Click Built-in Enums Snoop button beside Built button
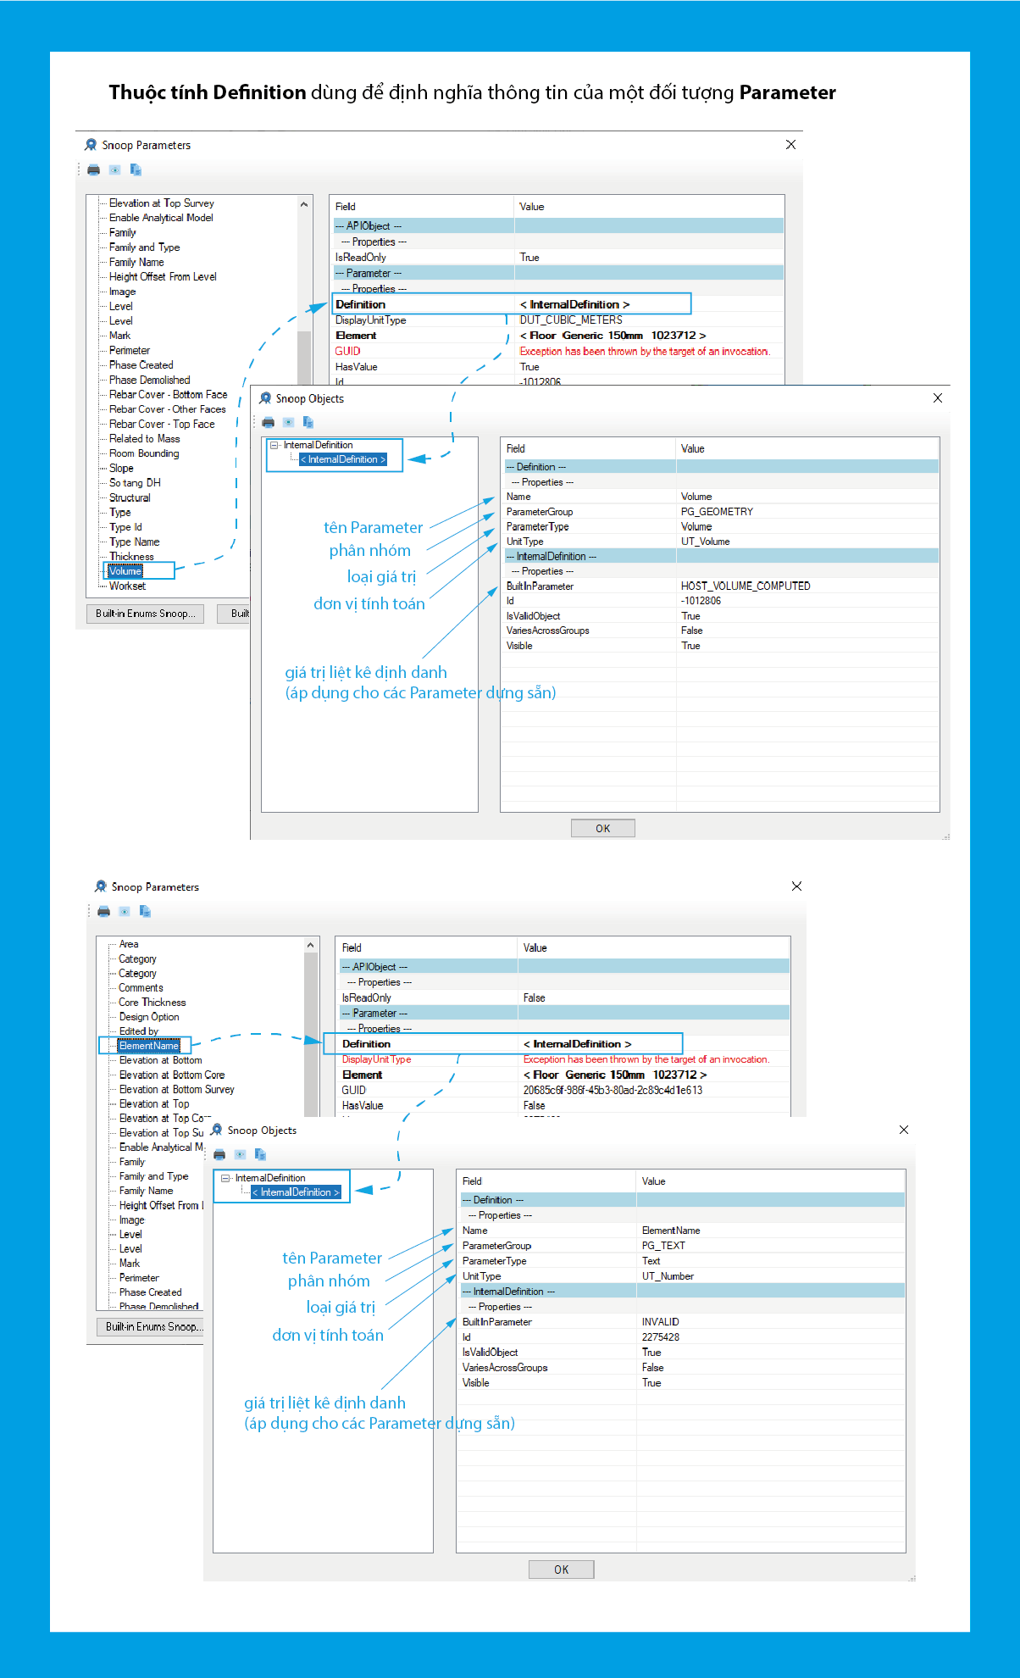 pyautogui.click(x=145, y=614)
